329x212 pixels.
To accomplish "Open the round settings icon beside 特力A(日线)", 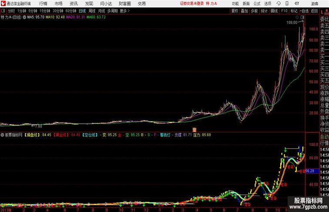I will pos(24,17).
